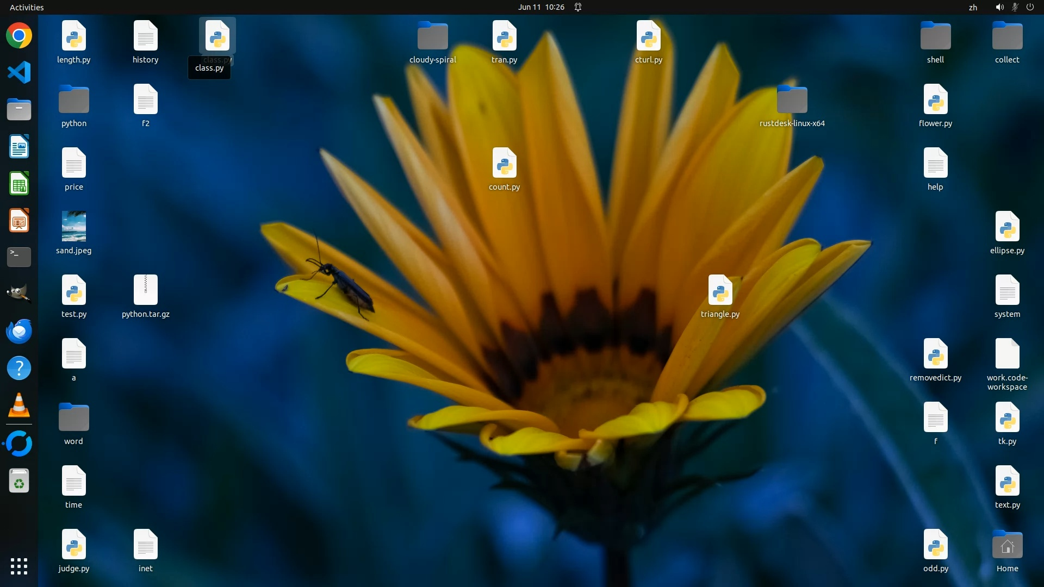Launch GIMP from the dock
The width and height of the screenshot is (1044, 587).
(x=19, y=293)
